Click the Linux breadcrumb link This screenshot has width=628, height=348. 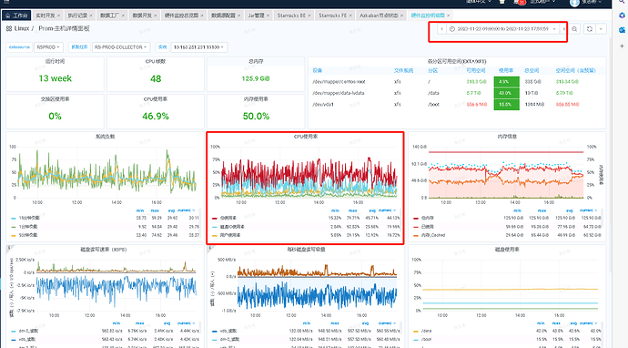click(22, 28)
